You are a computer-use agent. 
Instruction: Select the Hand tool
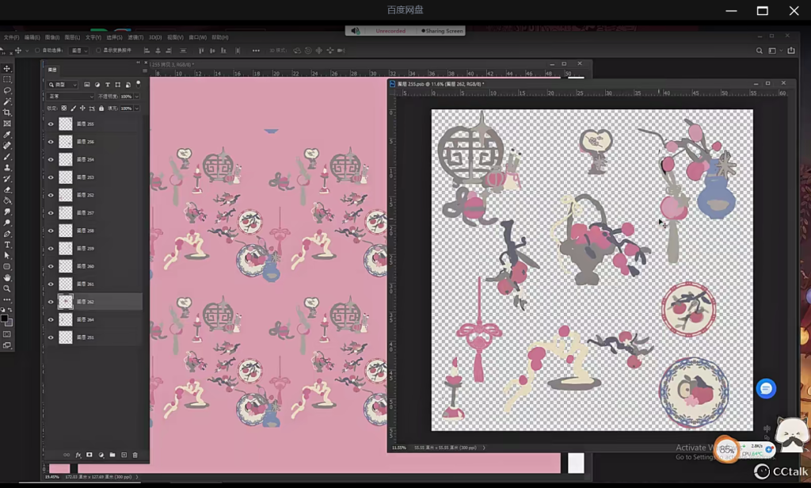point(7,278)
